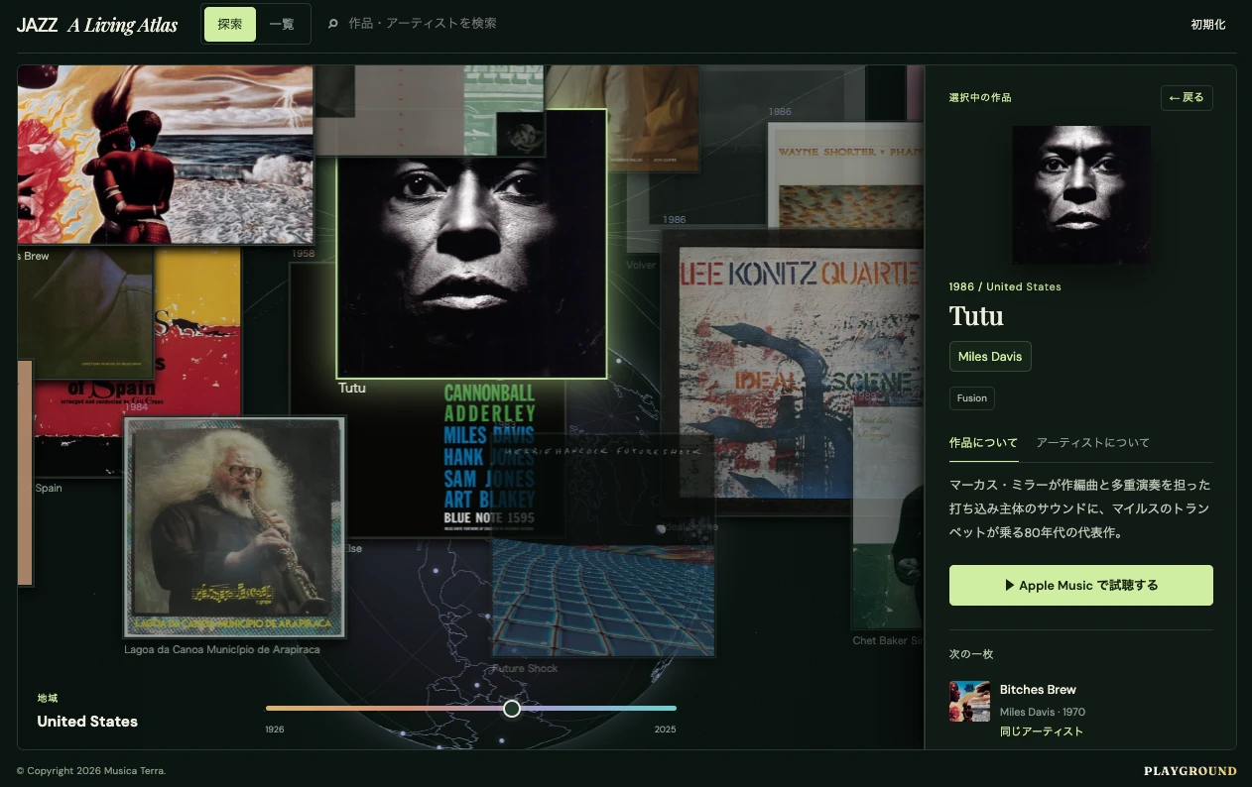The width and height of the screenshot is (1252, 787).
Task: Click the ← 戻る back button
Action: pos(1187,97)
